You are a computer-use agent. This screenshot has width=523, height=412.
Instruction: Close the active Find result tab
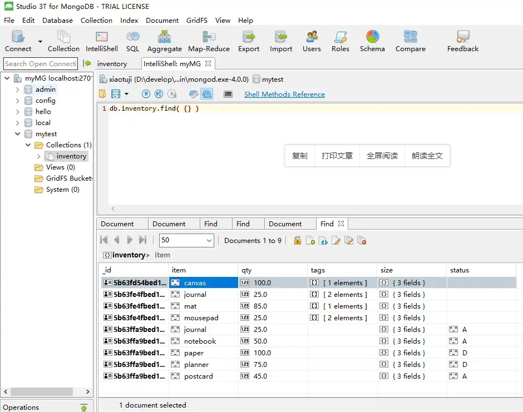(x=341, y=224)
